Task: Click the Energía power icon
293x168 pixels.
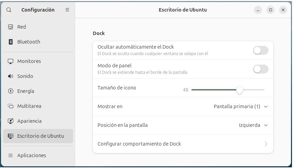Action: (11, 91)
